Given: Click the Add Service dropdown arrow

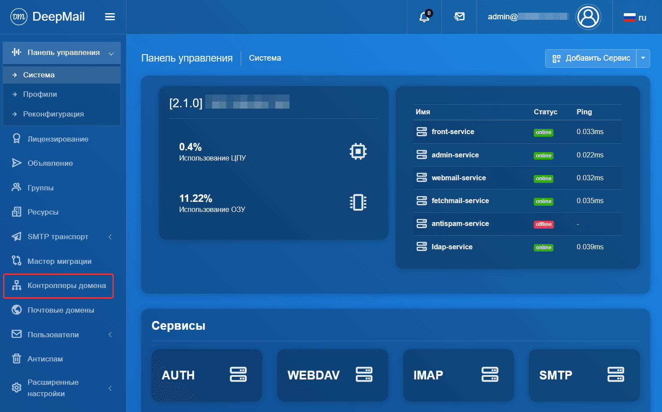Looking at the screenshot, I should pyautogui.click(x=643, y=58).
